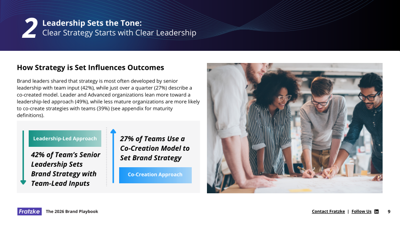Screen dimensions: 400x225
Task: Click the team collaboration photo
Action: tap(295, 128)
